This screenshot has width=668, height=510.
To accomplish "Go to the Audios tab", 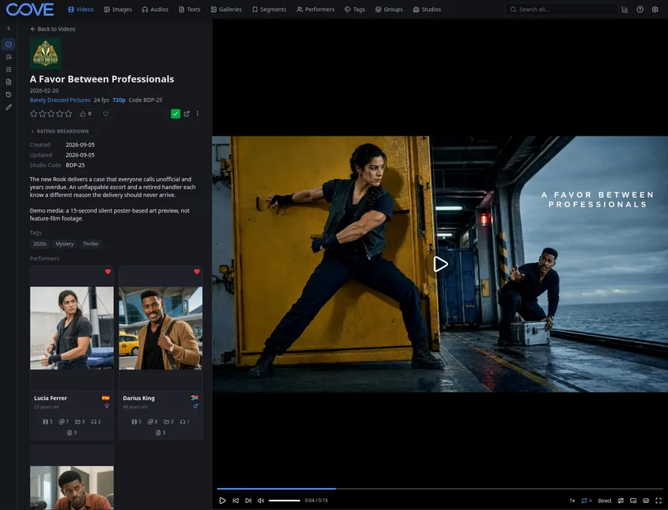I will [155, 9].
